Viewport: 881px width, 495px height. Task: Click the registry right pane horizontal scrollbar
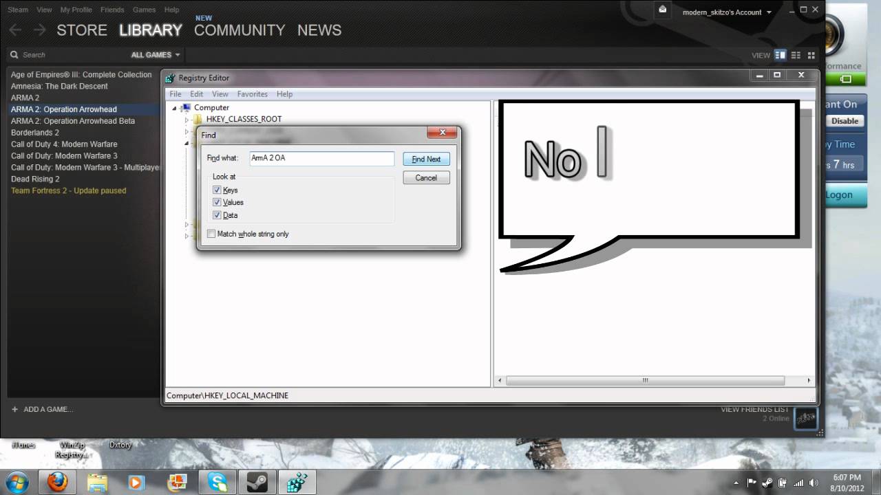645,380
